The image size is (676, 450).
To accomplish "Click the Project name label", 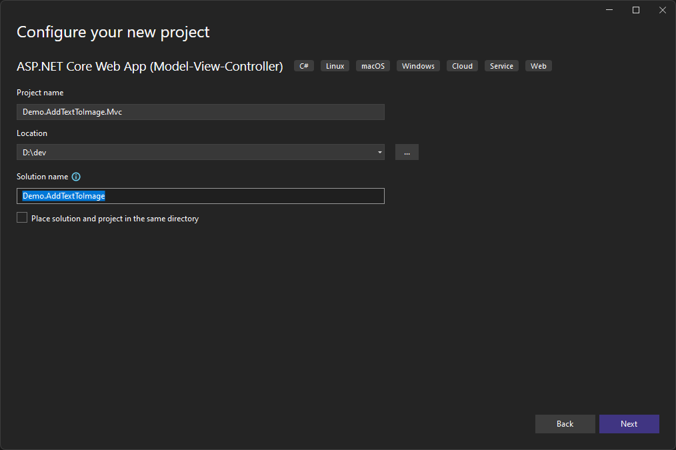I will 40,93.
